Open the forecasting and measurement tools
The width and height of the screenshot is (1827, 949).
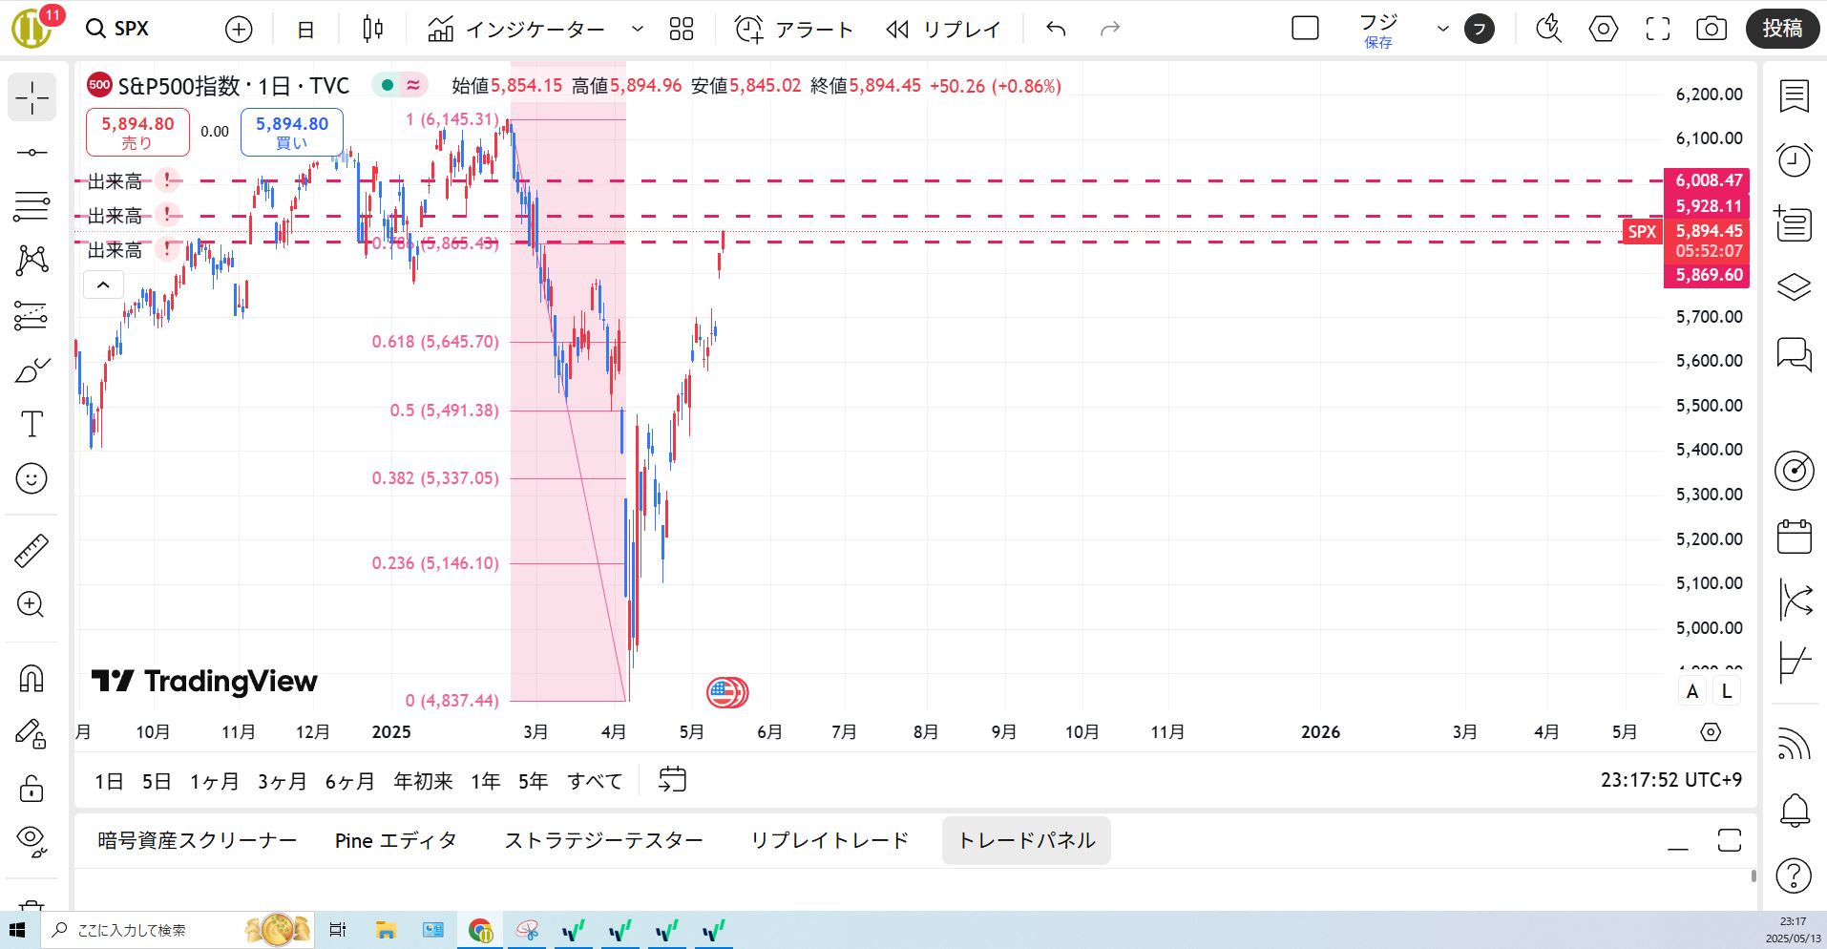pyautogui.click(x=31, y=315)
